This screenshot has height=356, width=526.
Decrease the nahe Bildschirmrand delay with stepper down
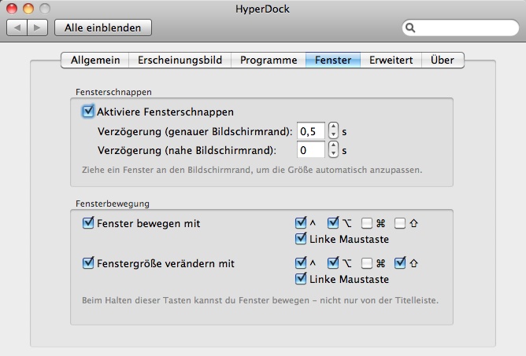click(x=333, y=153)
